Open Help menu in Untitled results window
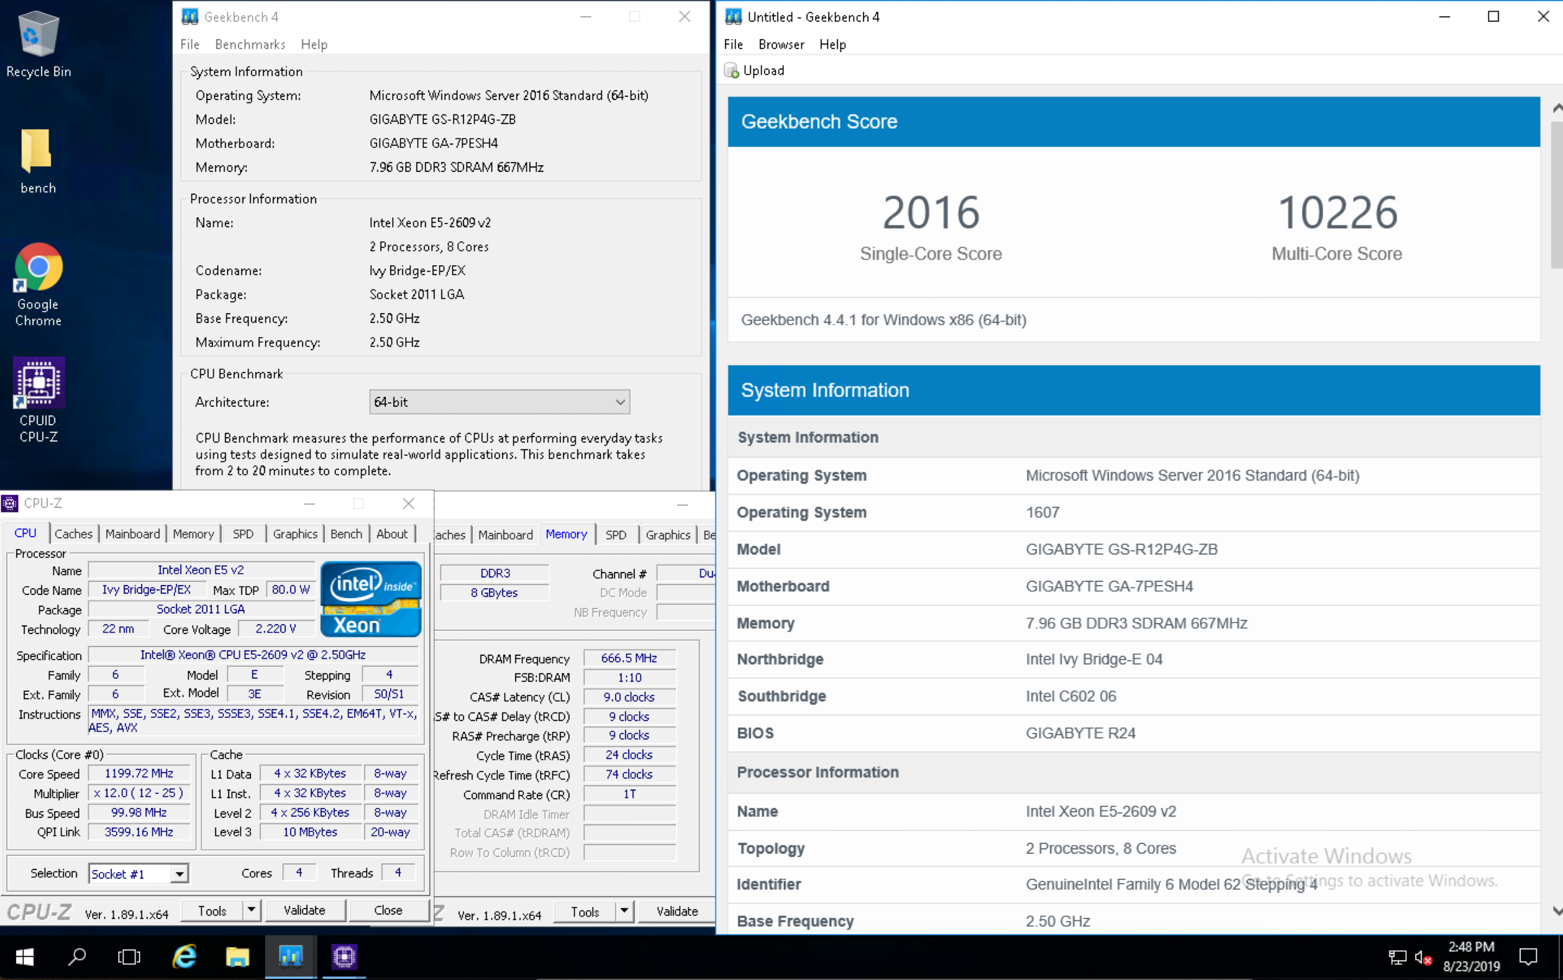This screenshot has height=980, width=1563. pyautogui.click(x=832, y=44)
